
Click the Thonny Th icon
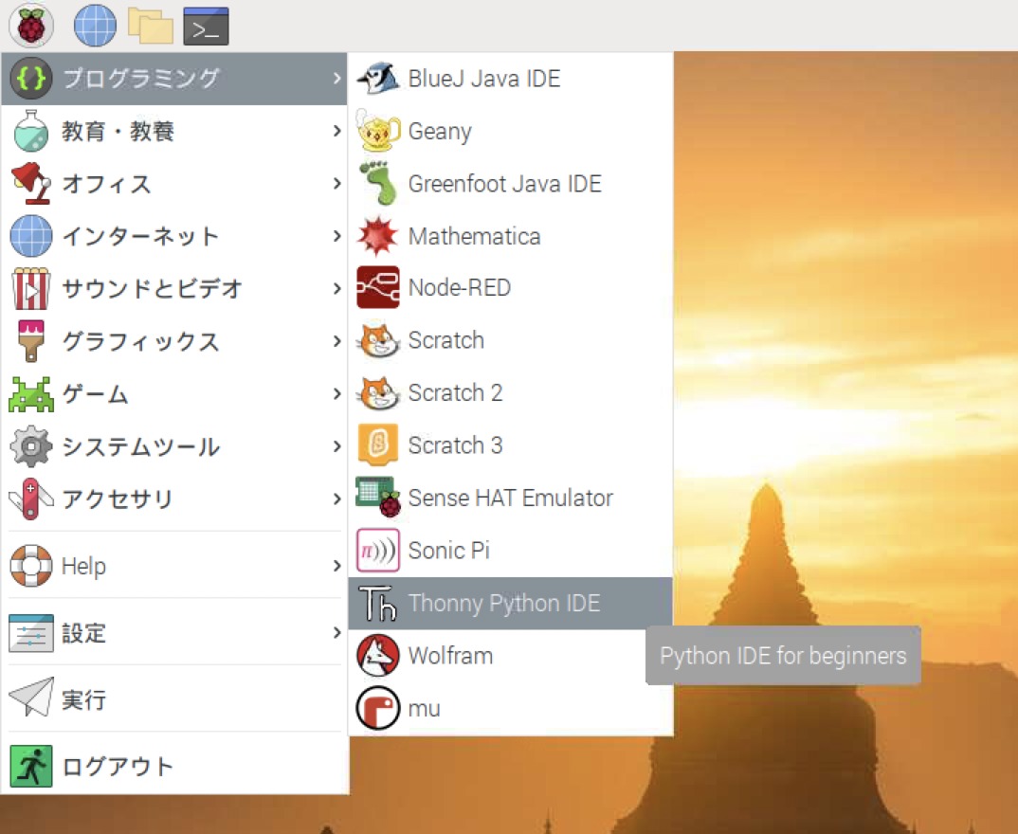(378, 603)
